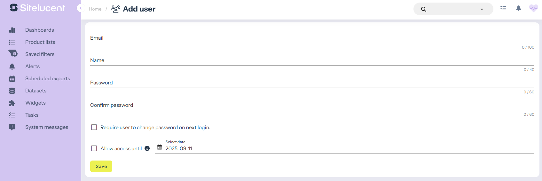Image resolution: width=542 pixels, height=181 pixels.
Task: Open notifications bell in top bar
Action: point(518,9)
